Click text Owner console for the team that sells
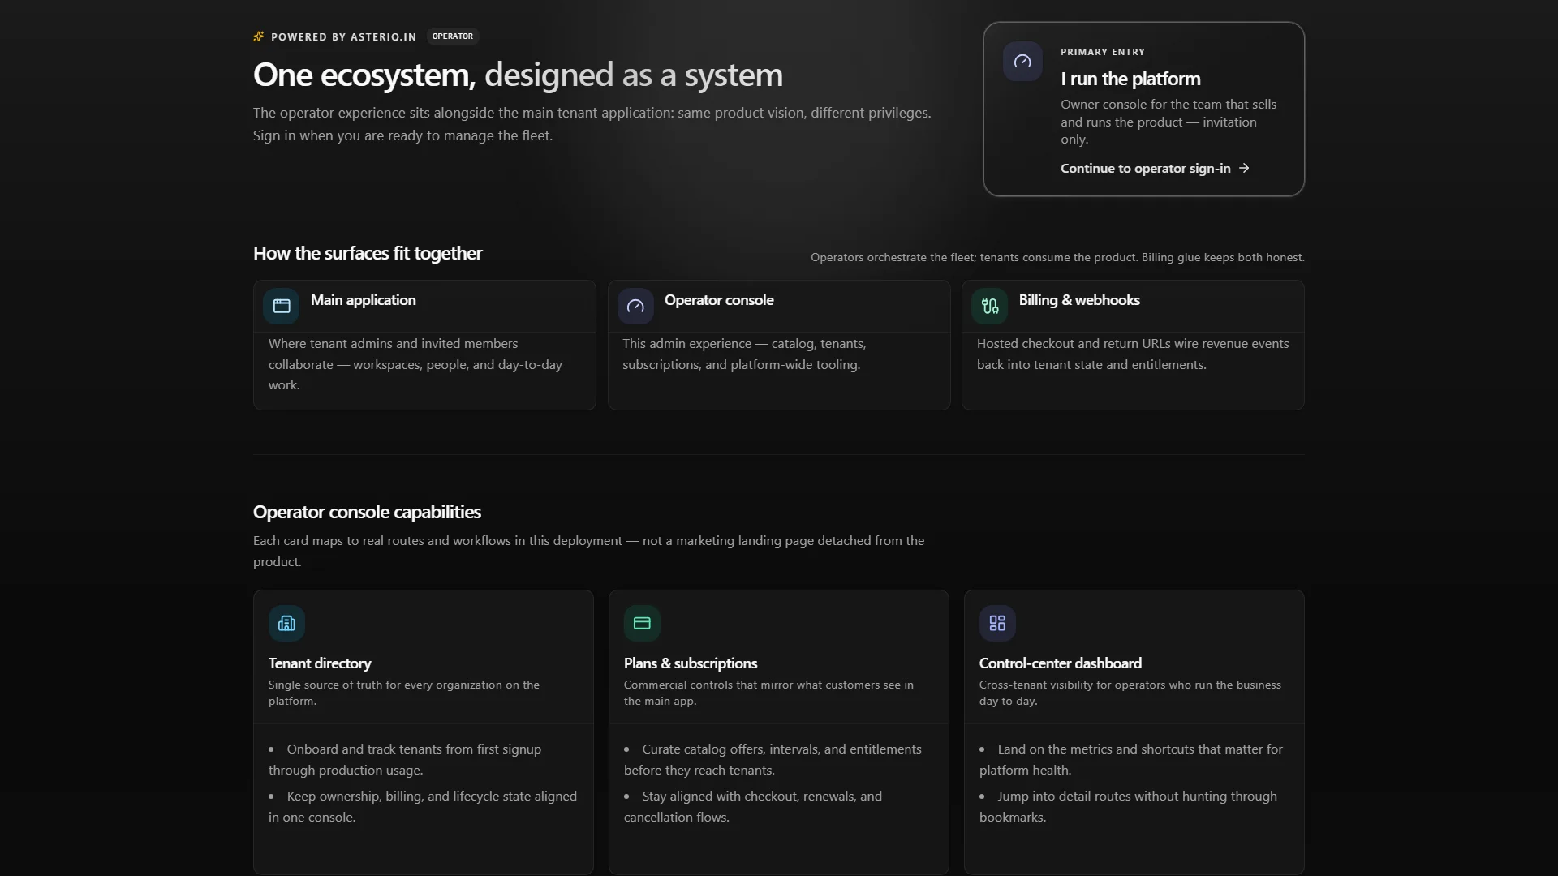Image resolution: width=1558 pixels, height=876 pixels. pyautogui.click(x=1168, y=122)
